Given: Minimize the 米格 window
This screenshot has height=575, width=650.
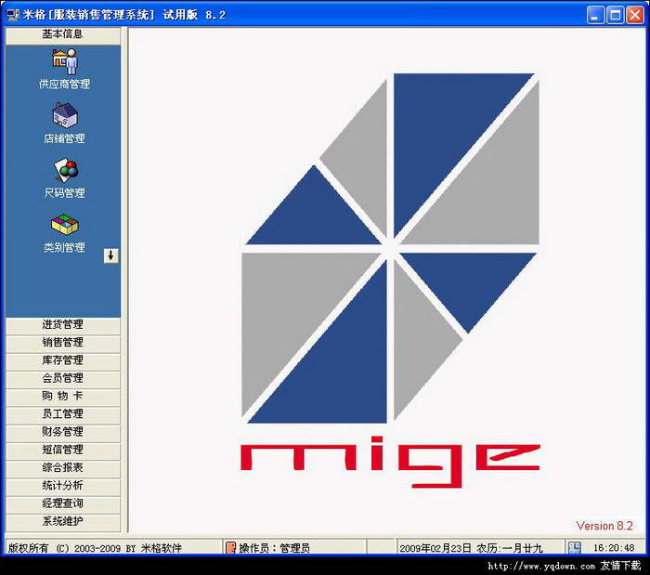Looking at the screenshot, I should point(596,16).
